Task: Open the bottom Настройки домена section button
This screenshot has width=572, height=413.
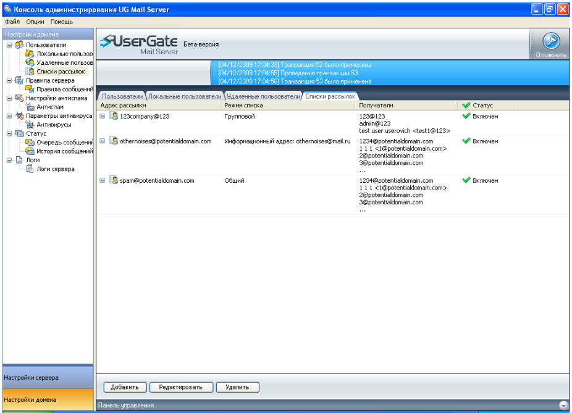Action: pyautogui.click(x=48, y=399)
